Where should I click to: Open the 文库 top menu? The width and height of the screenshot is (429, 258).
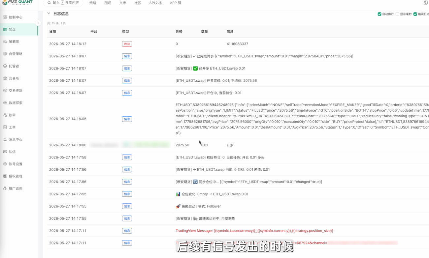123,3
